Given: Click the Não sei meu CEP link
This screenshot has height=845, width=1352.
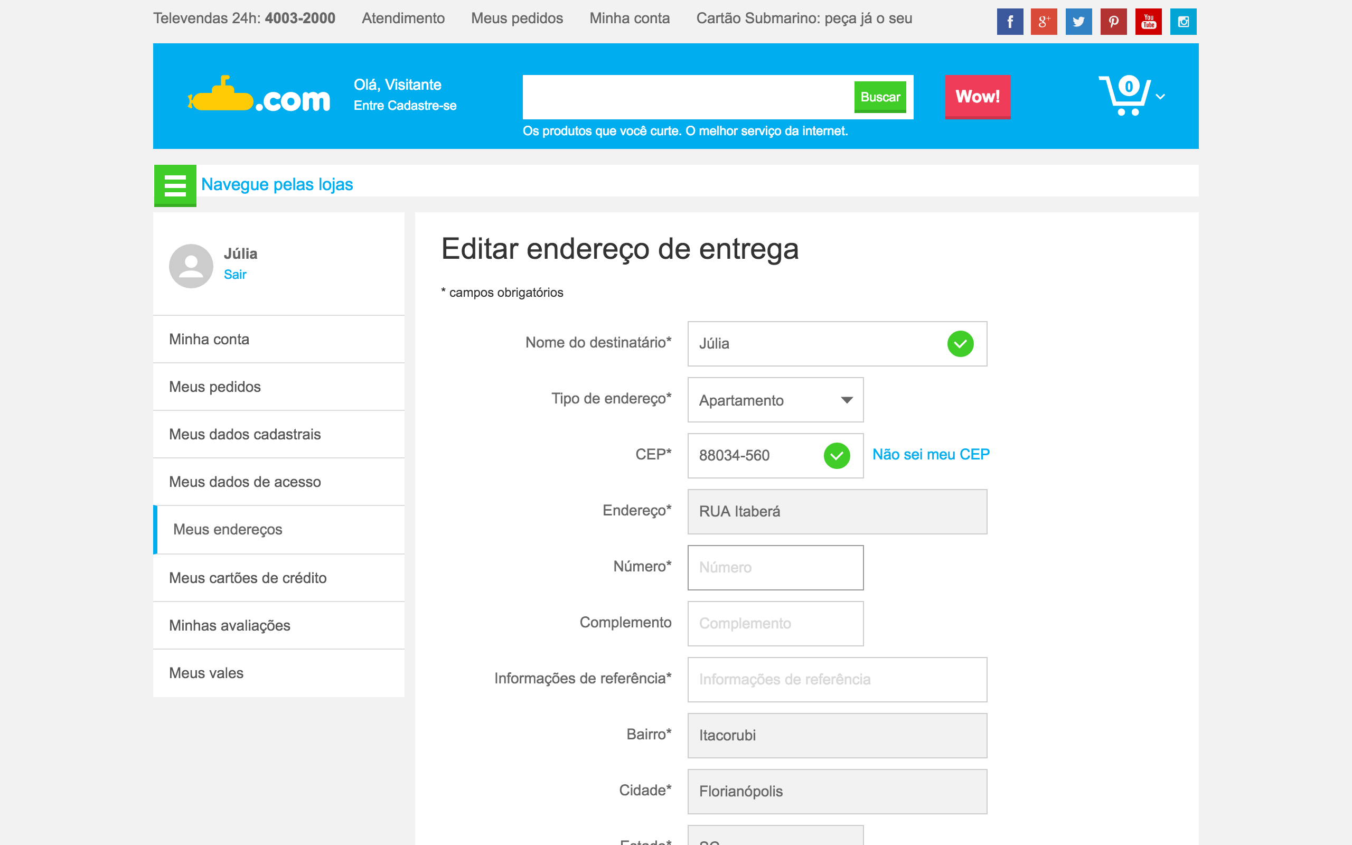Looking at the screenshot, I should tap(931, 454).
